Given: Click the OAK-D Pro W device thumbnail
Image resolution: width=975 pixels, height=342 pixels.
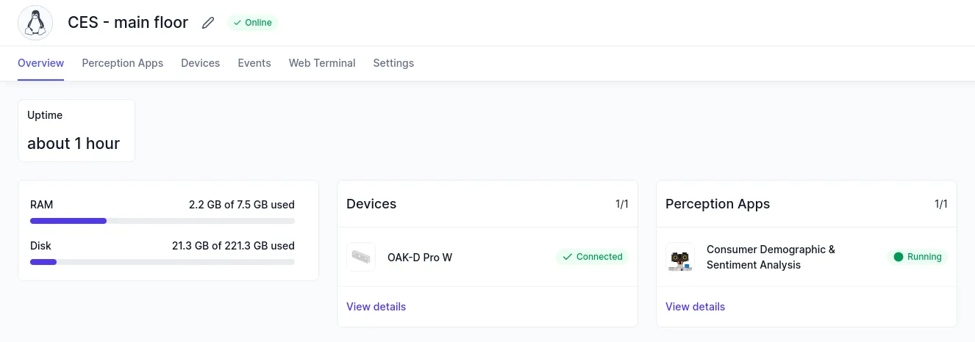Looking at the screenshot, I should click(x=361, y=257).
